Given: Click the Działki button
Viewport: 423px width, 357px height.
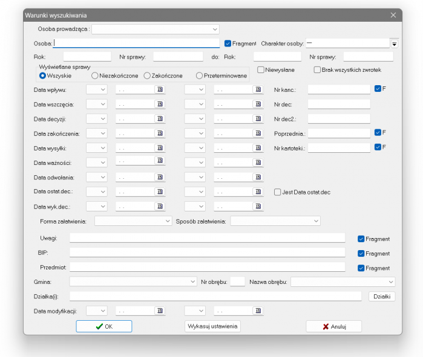Looking at the screenshot, I should 381,296.
